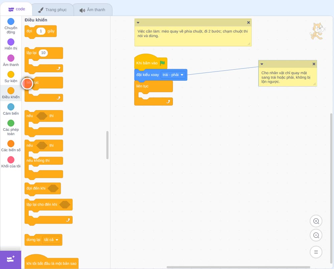Close the 'Cho nhân vật' comment note

(x=314, y=64)
